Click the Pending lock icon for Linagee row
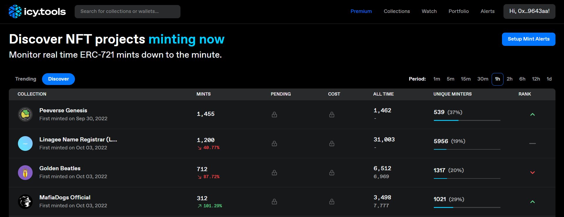Image resolution: width=564 pixels, height=217 pixels. click(x=274, y=143)
